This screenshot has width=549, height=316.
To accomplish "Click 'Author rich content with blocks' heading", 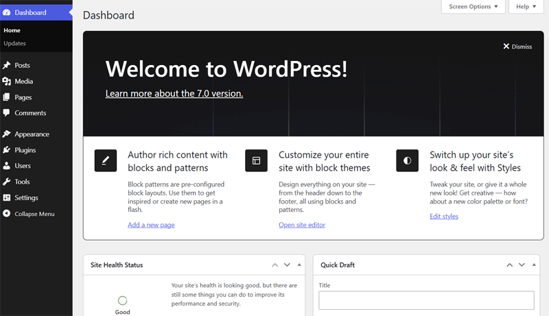I will tap(178, 161).
